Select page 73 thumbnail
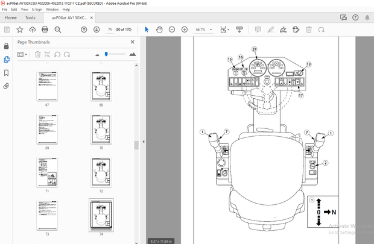The image size is (374, 244). [47, 216]
